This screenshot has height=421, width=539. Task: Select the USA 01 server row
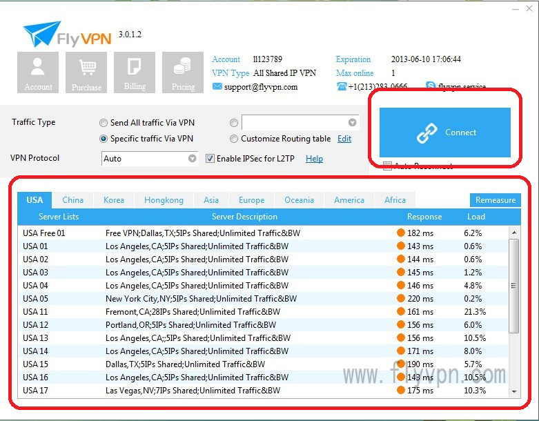(263, 246)
